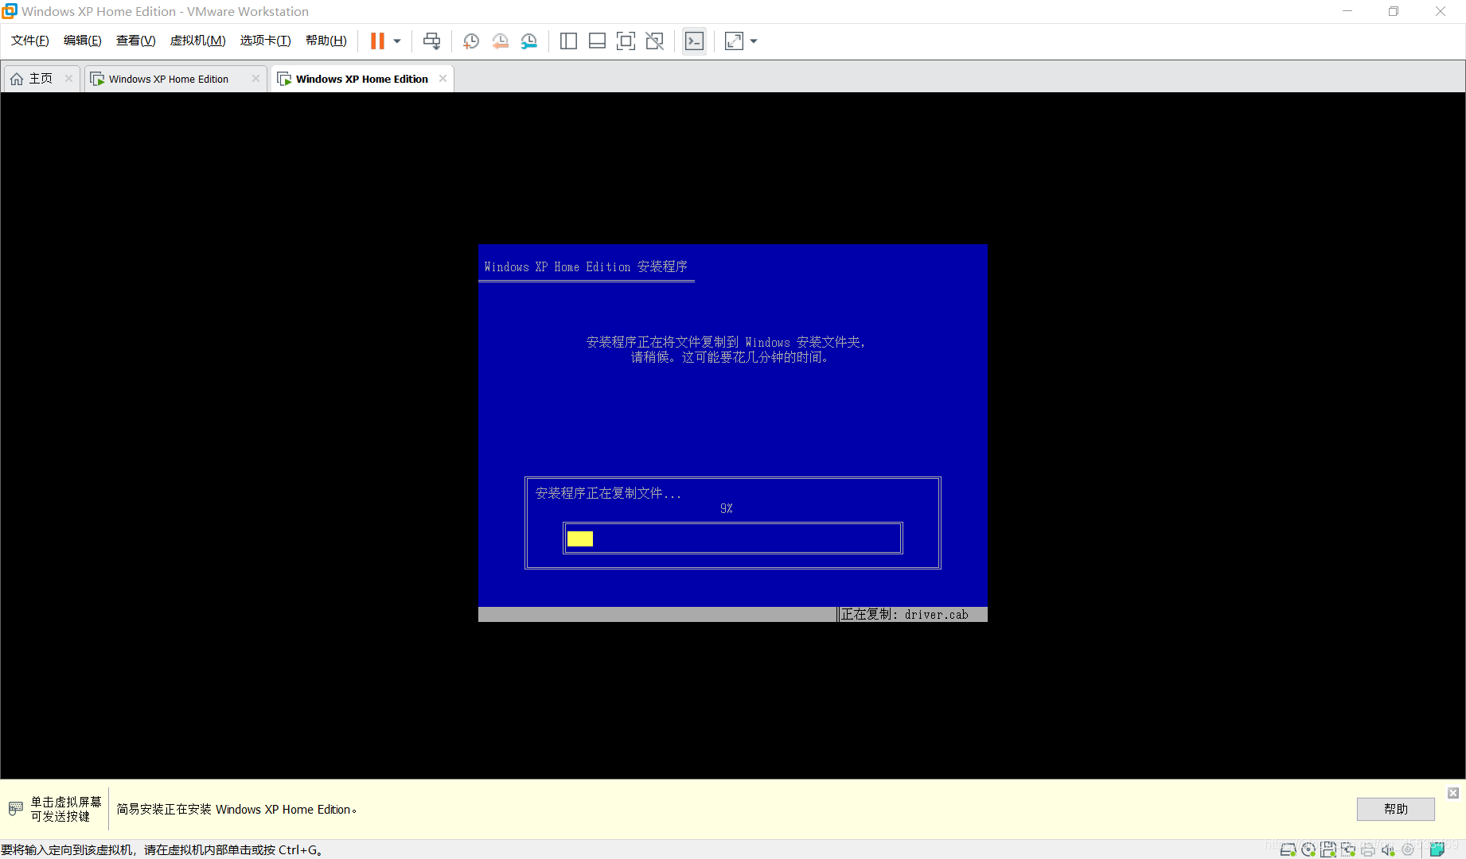Click the stretch guest display icon
1466x859 pixels.
(734, 41)
